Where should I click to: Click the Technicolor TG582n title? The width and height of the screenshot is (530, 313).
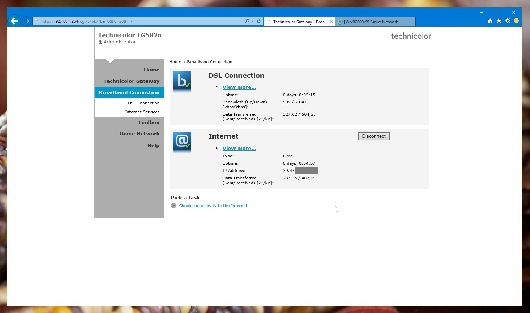[130, 35]
